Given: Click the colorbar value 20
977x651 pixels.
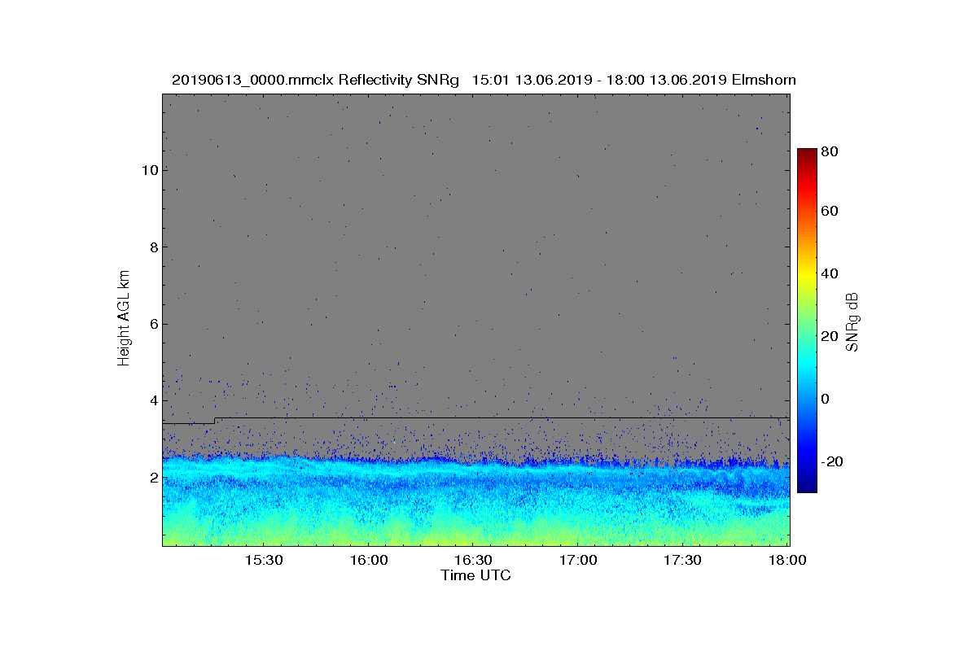Looking at the screenshot, I should (830, 336).
